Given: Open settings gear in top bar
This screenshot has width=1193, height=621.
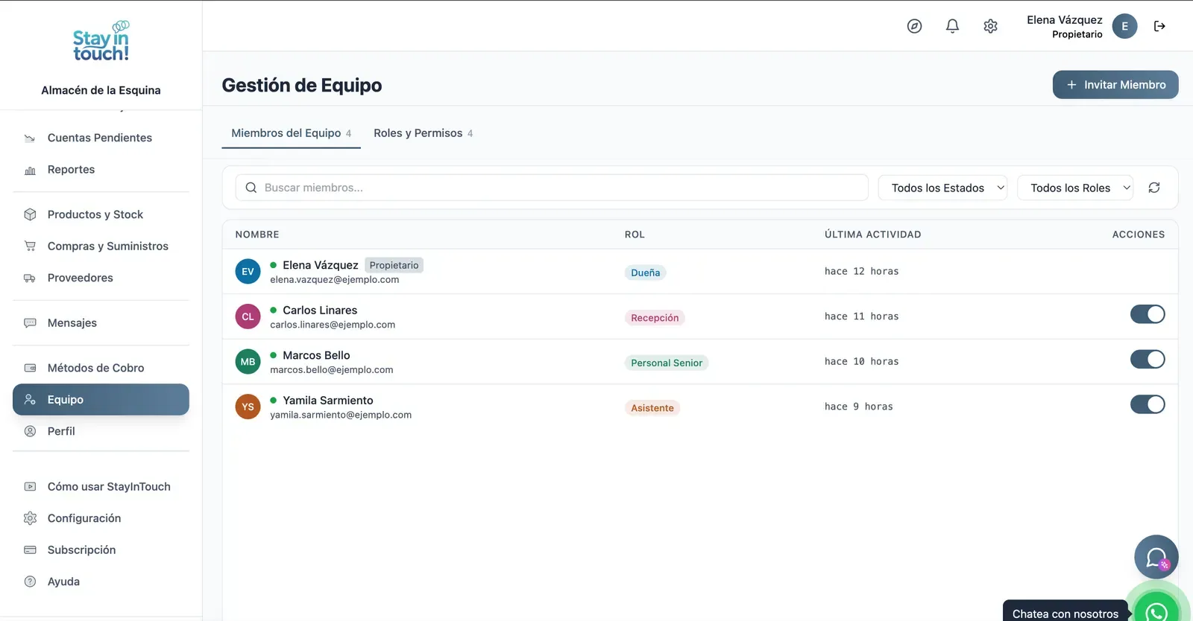Looking at the screenshot, I should [990, 26].
